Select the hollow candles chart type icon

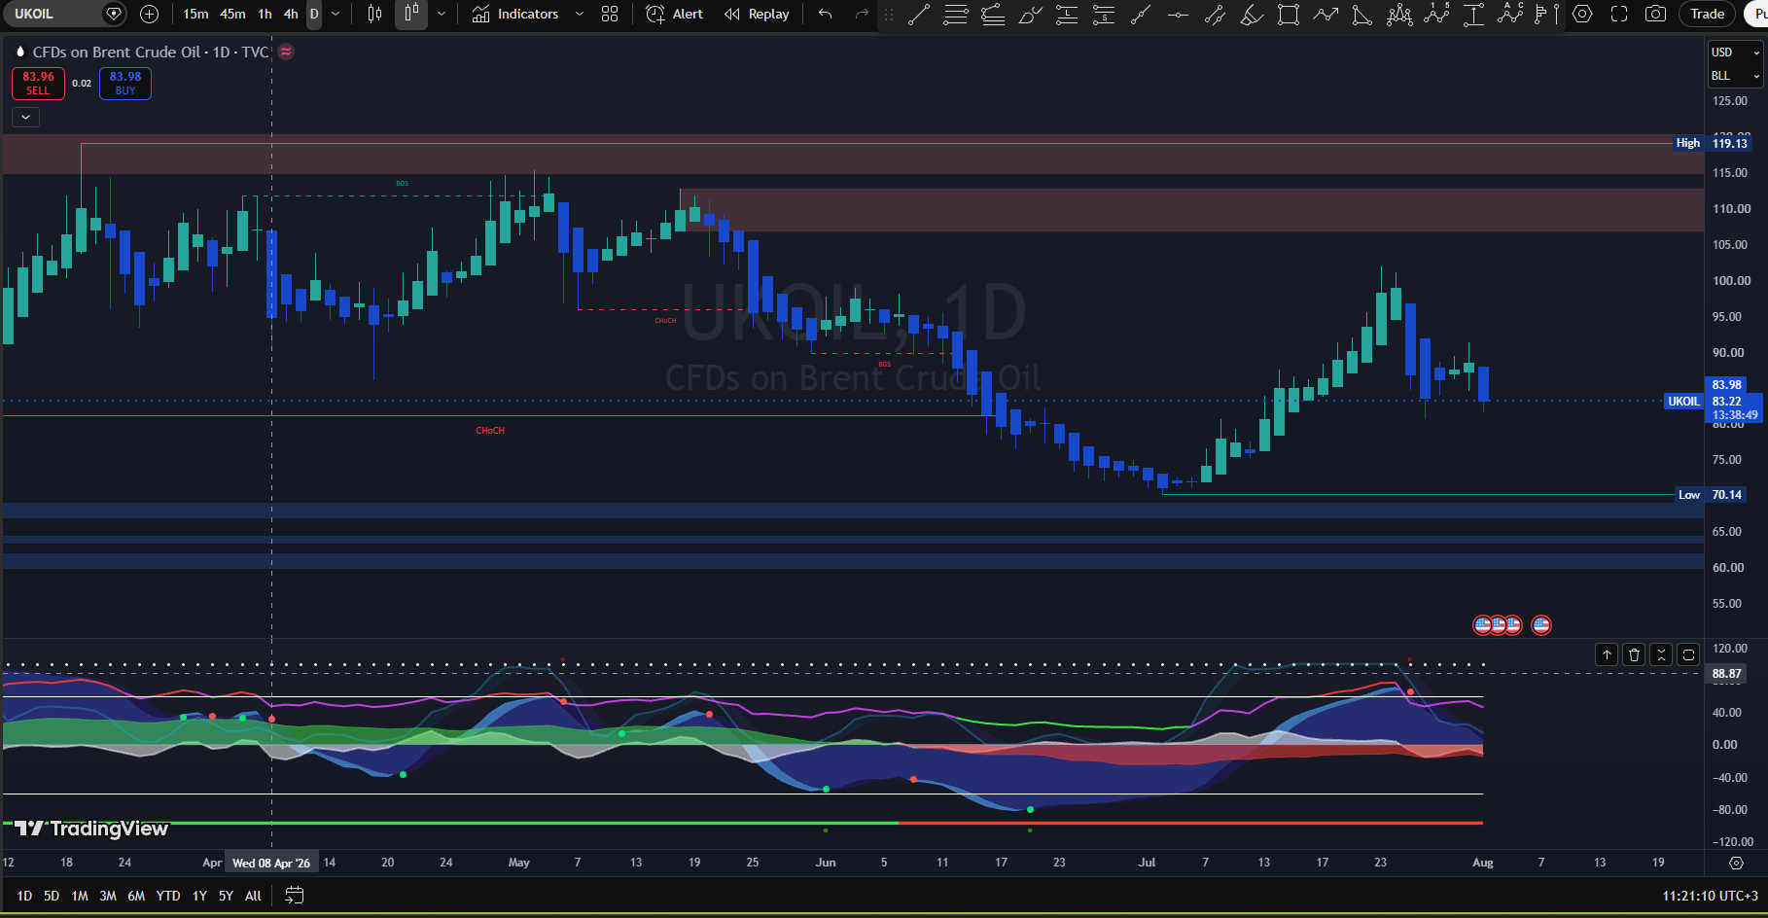(x=411, y=14)
